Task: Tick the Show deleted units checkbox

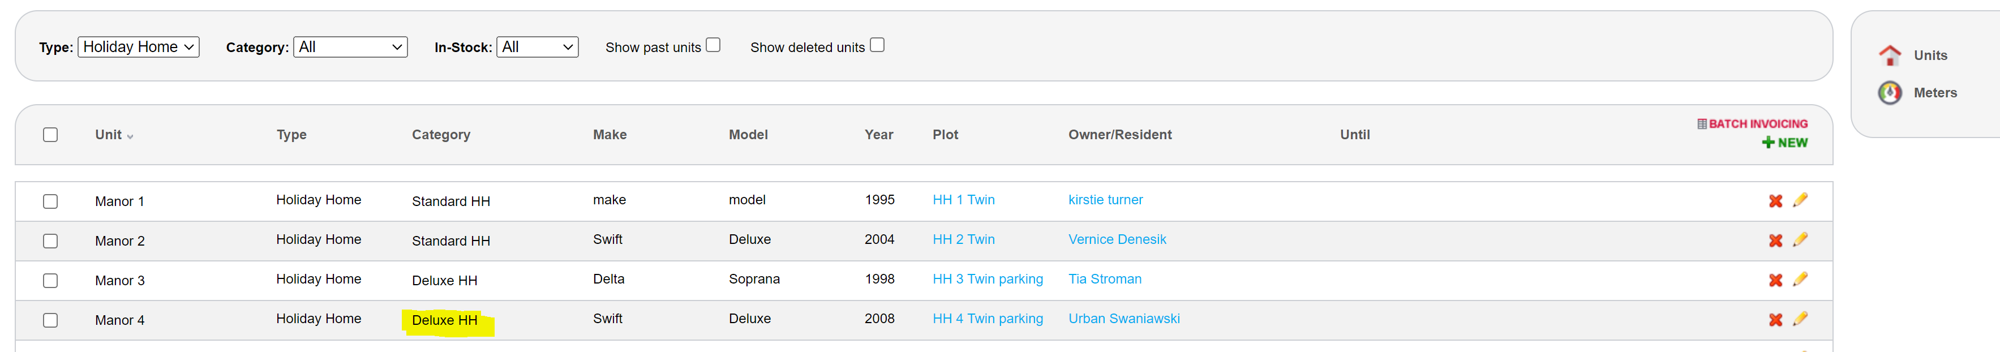Action: point(877,45)
